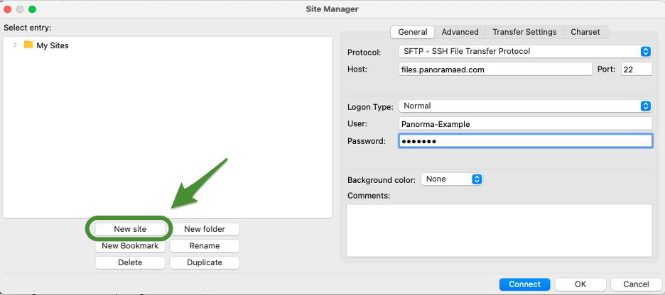
Task: Create a New folder
Action: (x=205, y=229)
